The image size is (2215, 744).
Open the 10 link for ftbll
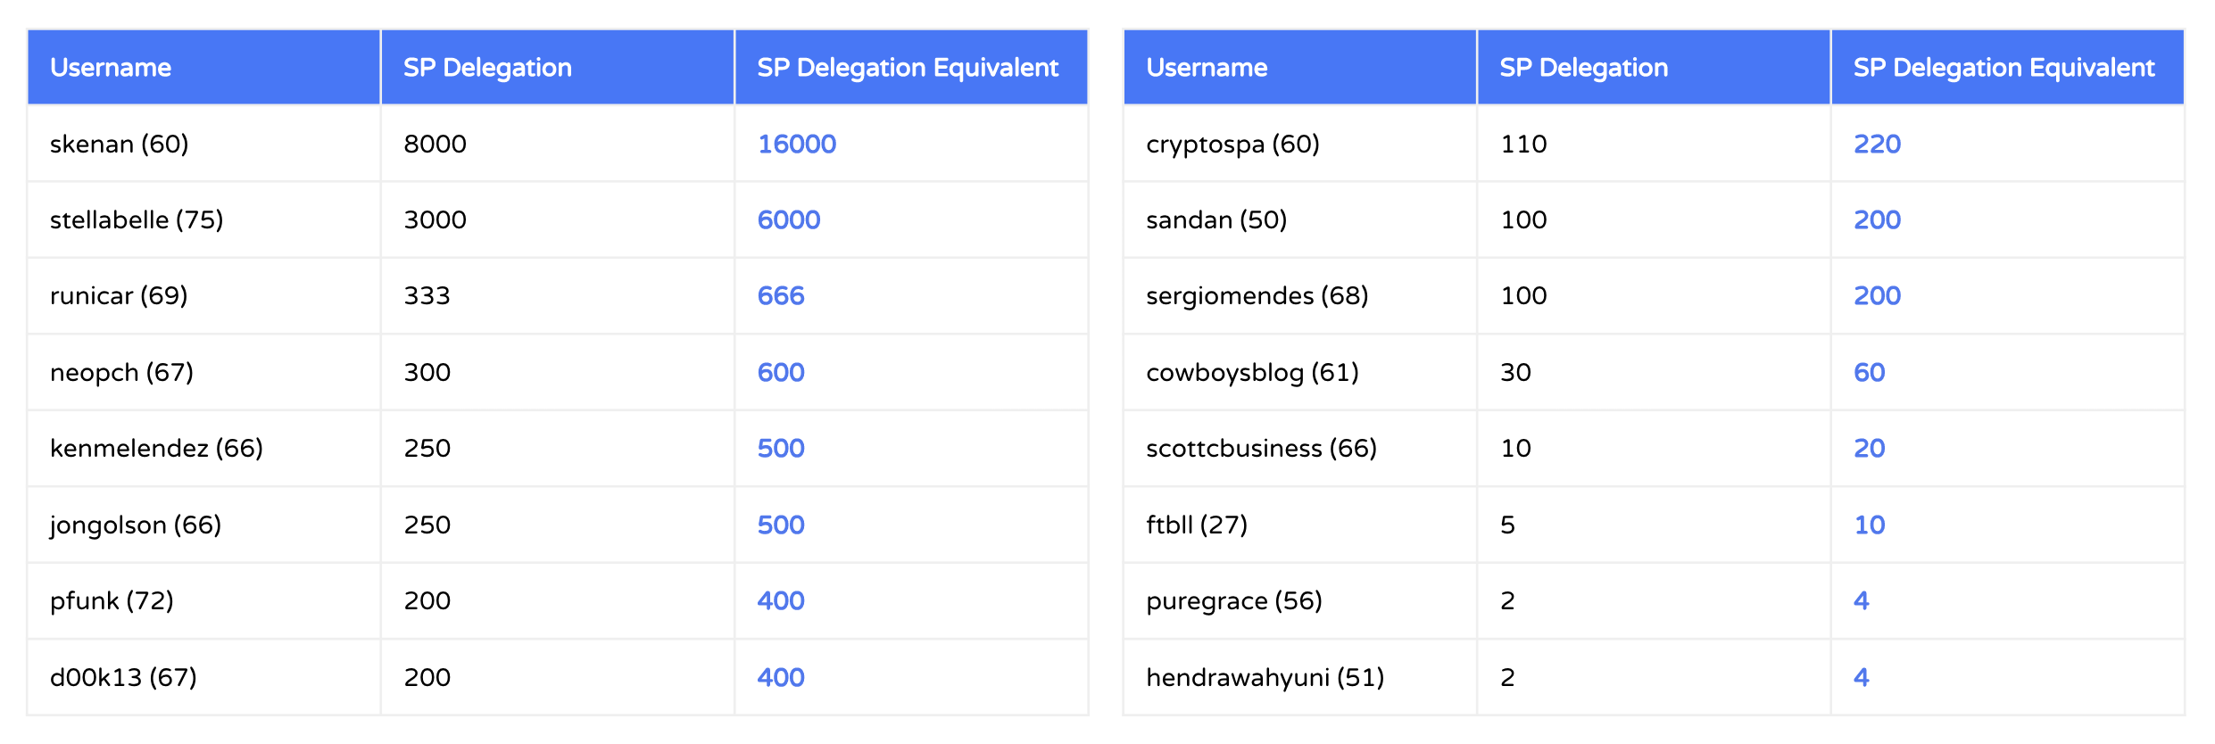point(1869,525)
